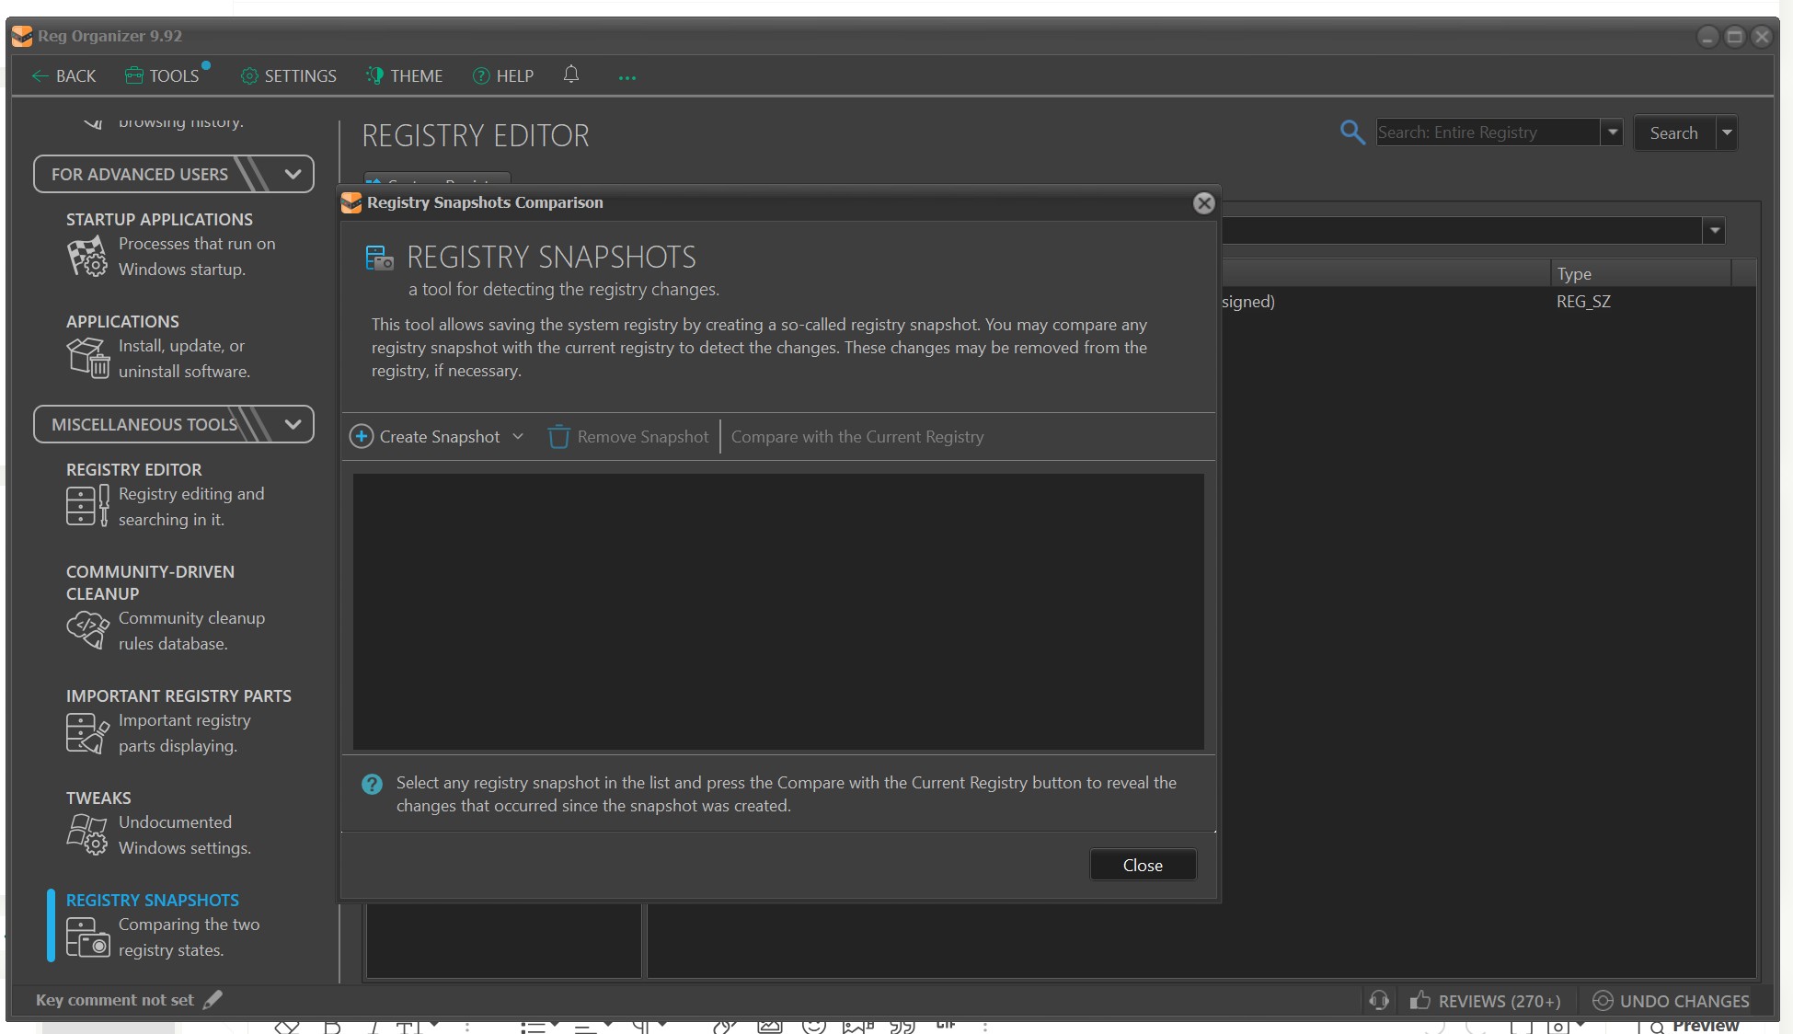The image size is (1793, 1034).
Task: Expand the Create Snapshot dropdown arrow
Action: (518, 437)
